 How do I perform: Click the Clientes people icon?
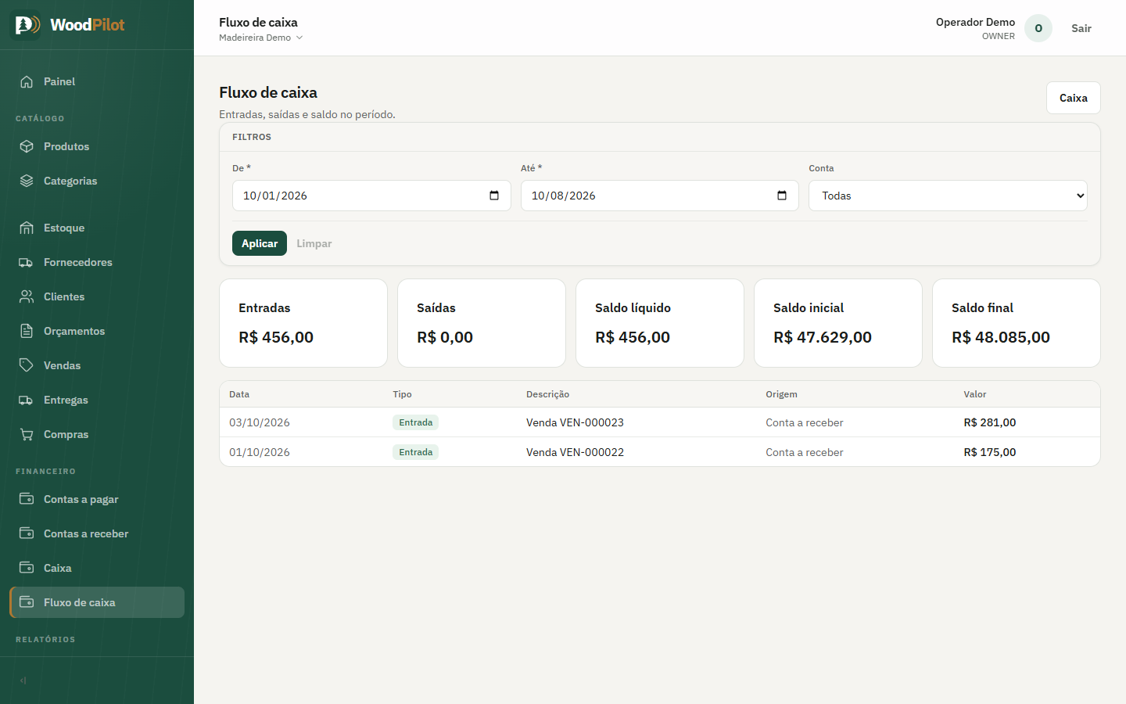[27, 296]
